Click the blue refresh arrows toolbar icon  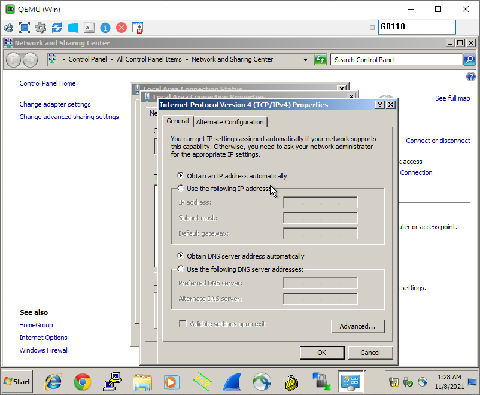(57, 28)
